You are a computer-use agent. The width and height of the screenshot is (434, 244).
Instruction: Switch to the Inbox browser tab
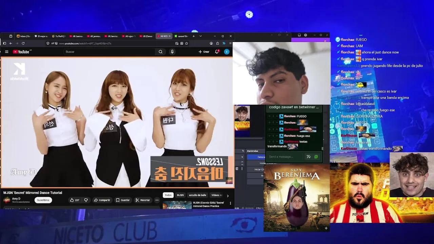(x=23, y=36)
